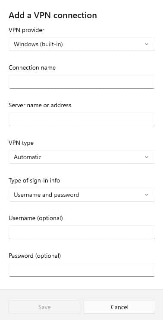Screen dimensions: 163x320
Task: Open the VPN type dropdown set to Automatic
Action: pos(82,157)
